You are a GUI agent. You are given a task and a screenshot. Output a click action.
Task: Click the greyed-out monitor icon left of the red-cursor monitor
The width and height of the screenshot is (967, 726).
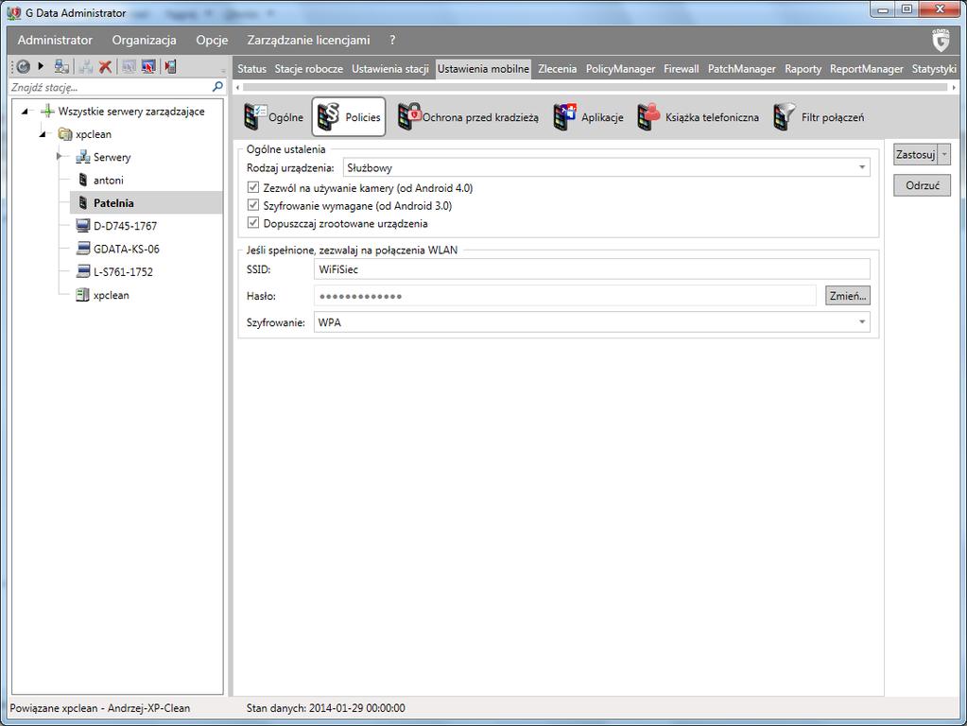[x=129, y=66]
